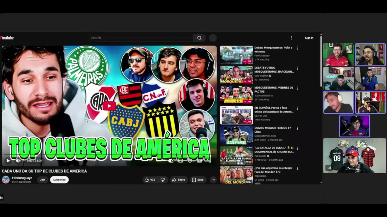The image size is (387, 217).
Task: Open the Fabriuruguayo channel avatar
Action: [5, 180]
